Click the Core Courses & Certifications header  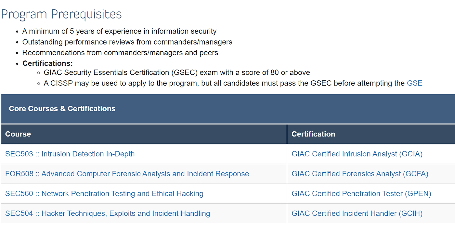tap(62, 109)
